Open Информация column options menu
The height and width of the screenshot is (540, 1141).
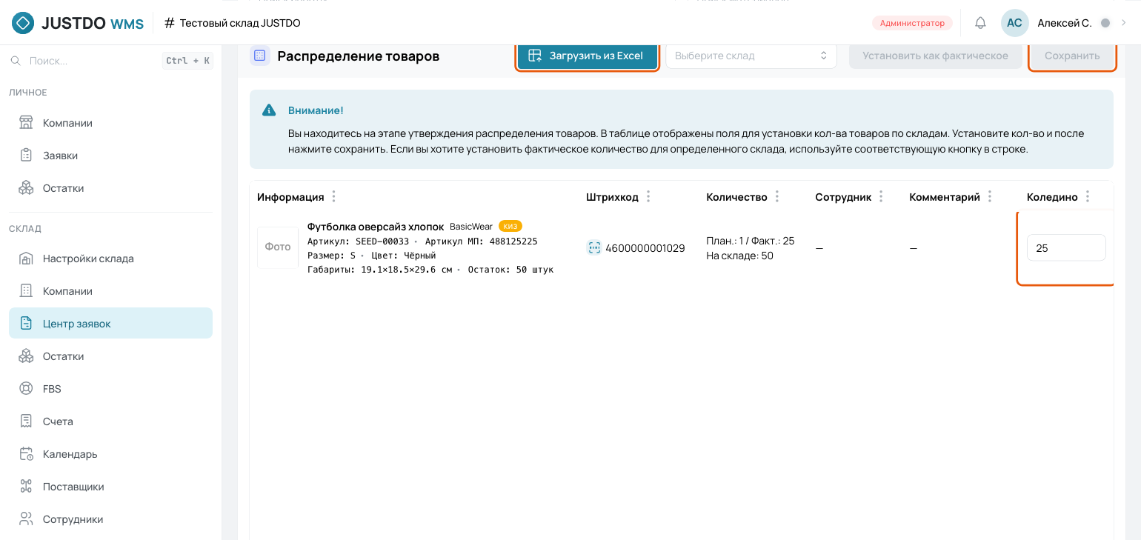pyautogui.click(x=333, y=196)
